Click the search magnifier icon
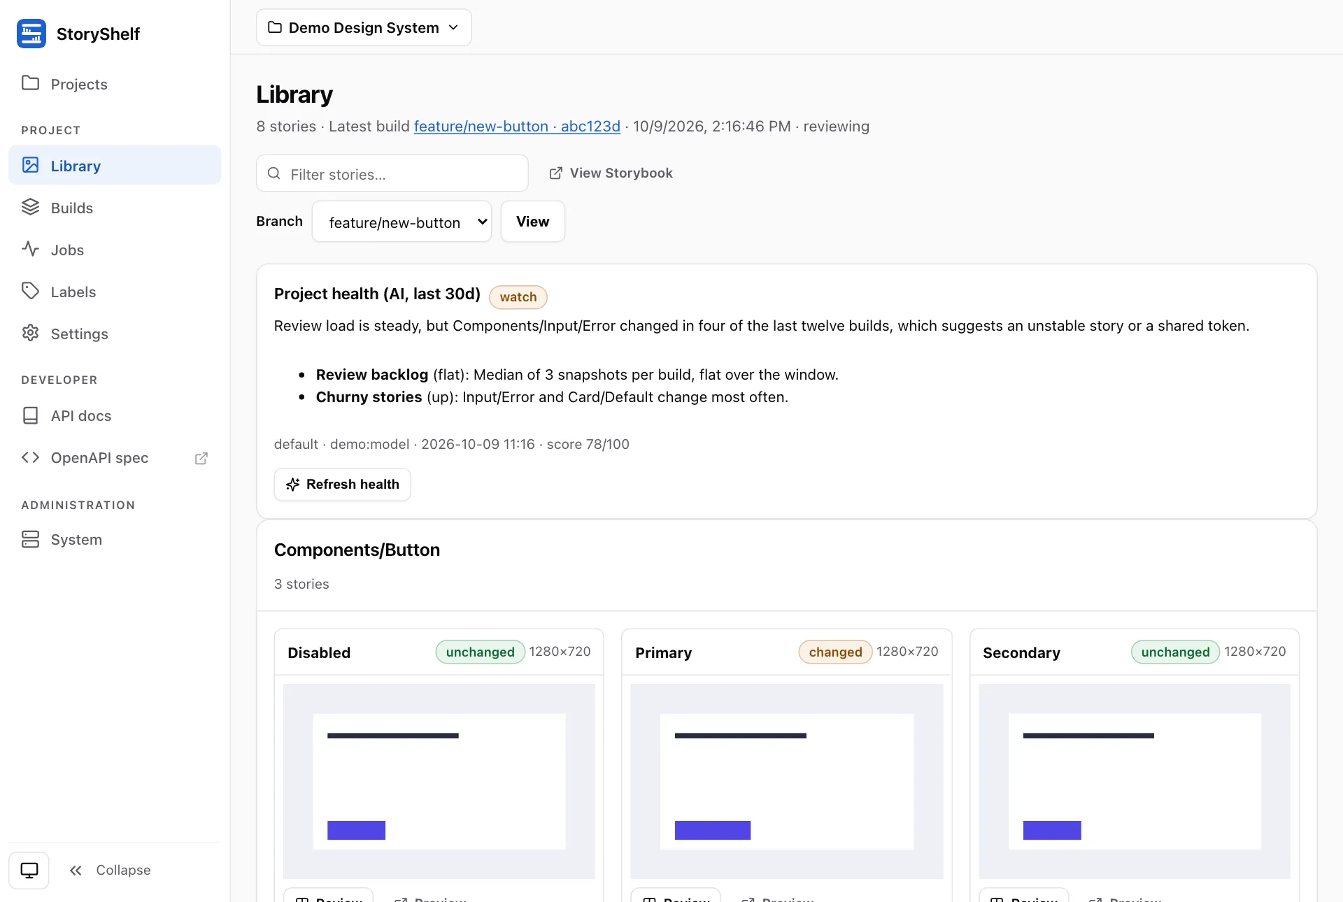This screenshot has height=902, width=1343. coord(274,173)
